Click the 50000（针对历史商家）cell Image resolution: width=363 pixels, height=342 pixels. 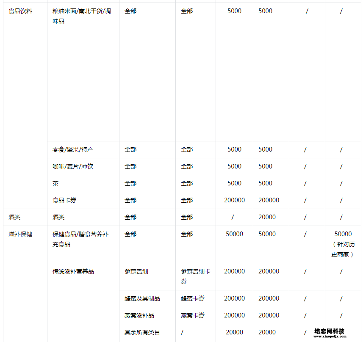(343, 244)
